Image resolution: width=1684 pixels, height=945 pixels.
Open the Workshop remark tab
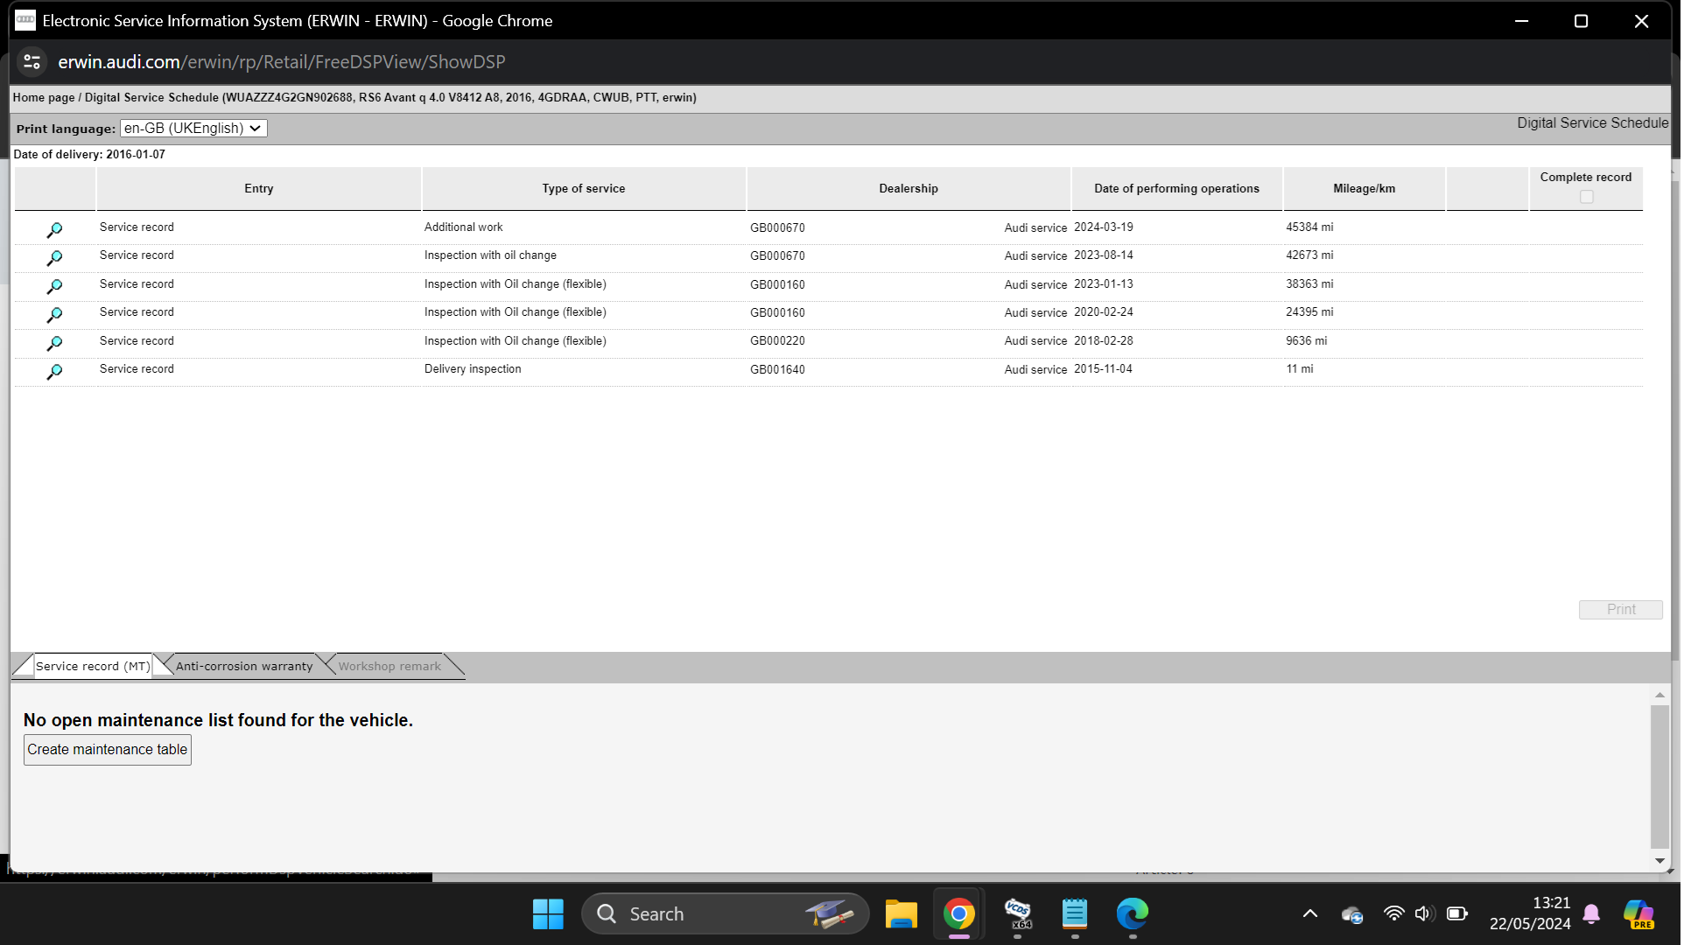pyautogui.click(x=390, y=667)
